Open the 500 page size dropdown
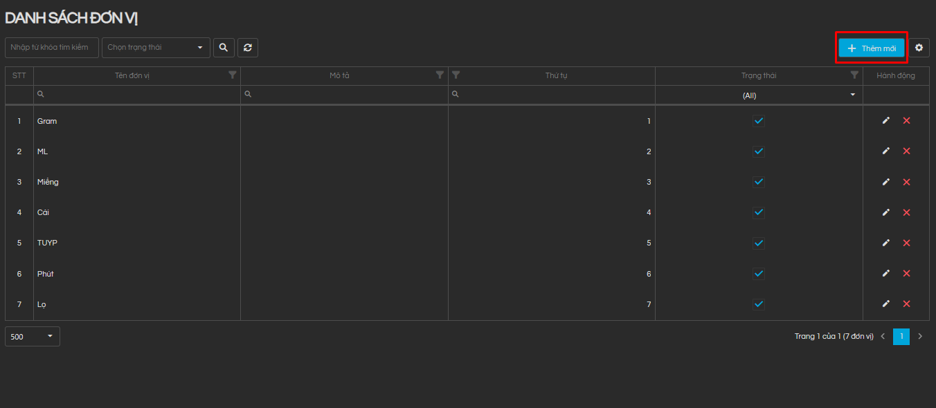This screenshot has height=408, width=936. pyautogui.click(x=33, y=337)
